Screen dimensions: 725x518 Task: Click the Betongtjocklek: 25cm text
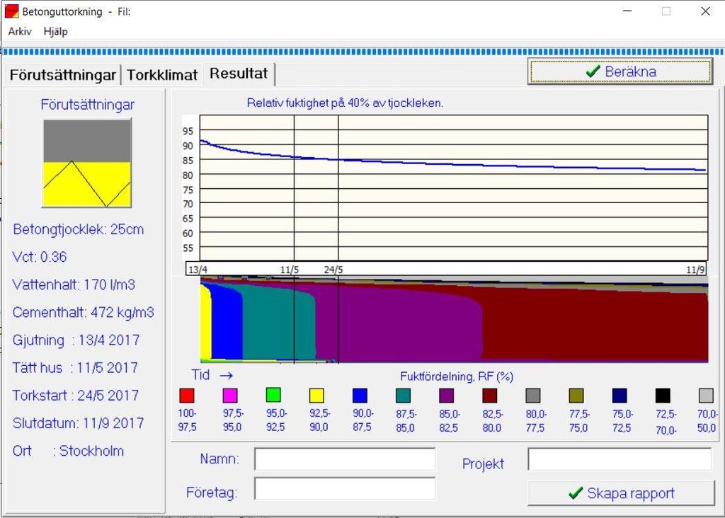[78, 229]
